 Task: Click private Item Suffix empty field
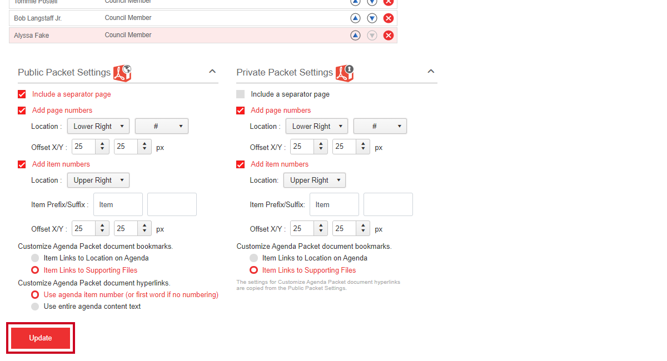pos(388,204)
